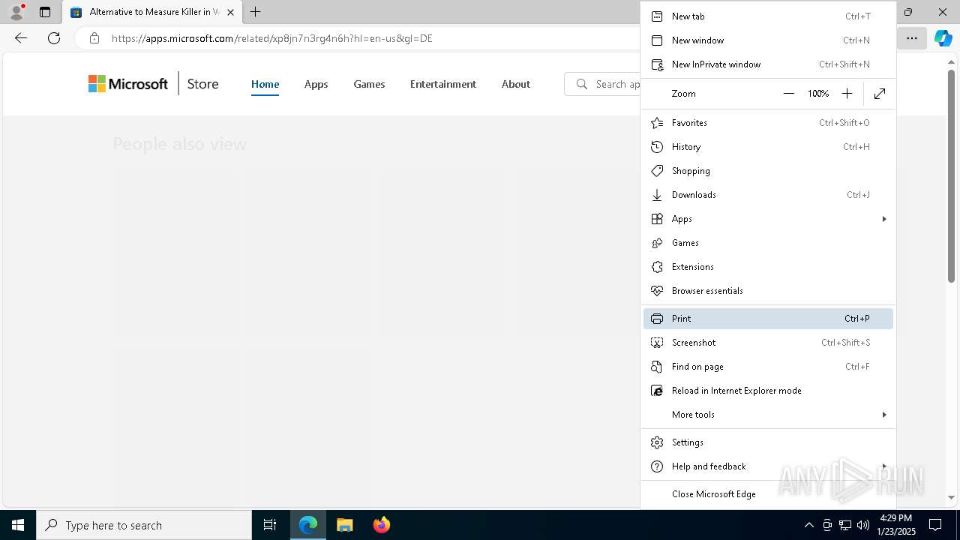The image size is (960, 540).
Task: Open a New InPrivate window
Action: point(768,64)
